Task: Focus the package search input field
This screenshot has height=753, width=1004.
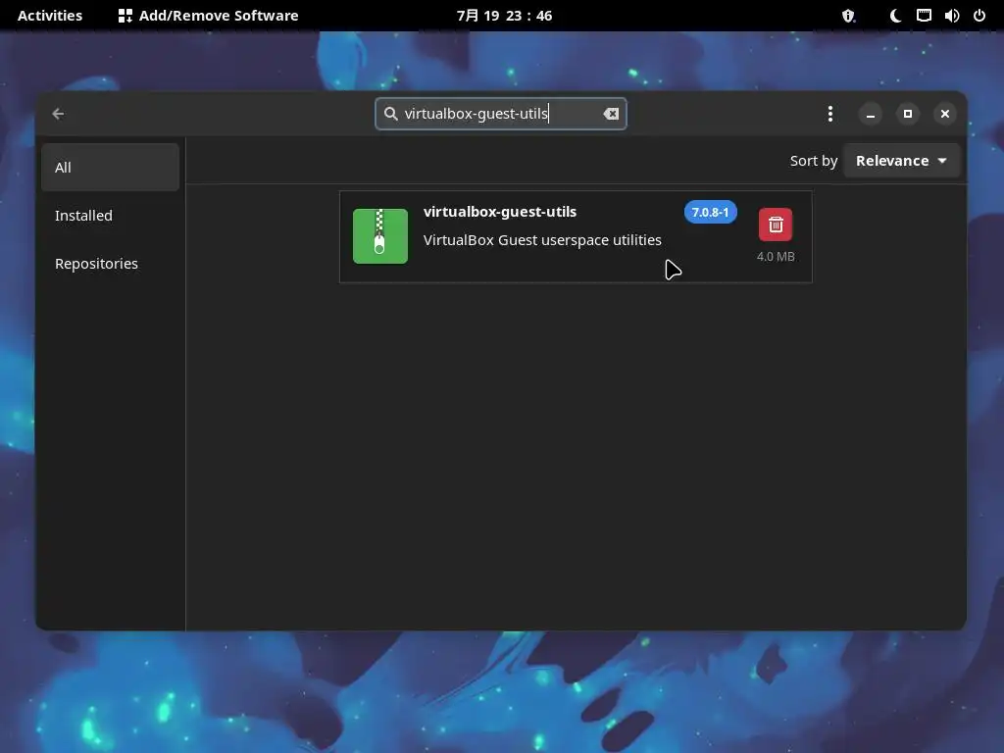Action: (501, 114)
